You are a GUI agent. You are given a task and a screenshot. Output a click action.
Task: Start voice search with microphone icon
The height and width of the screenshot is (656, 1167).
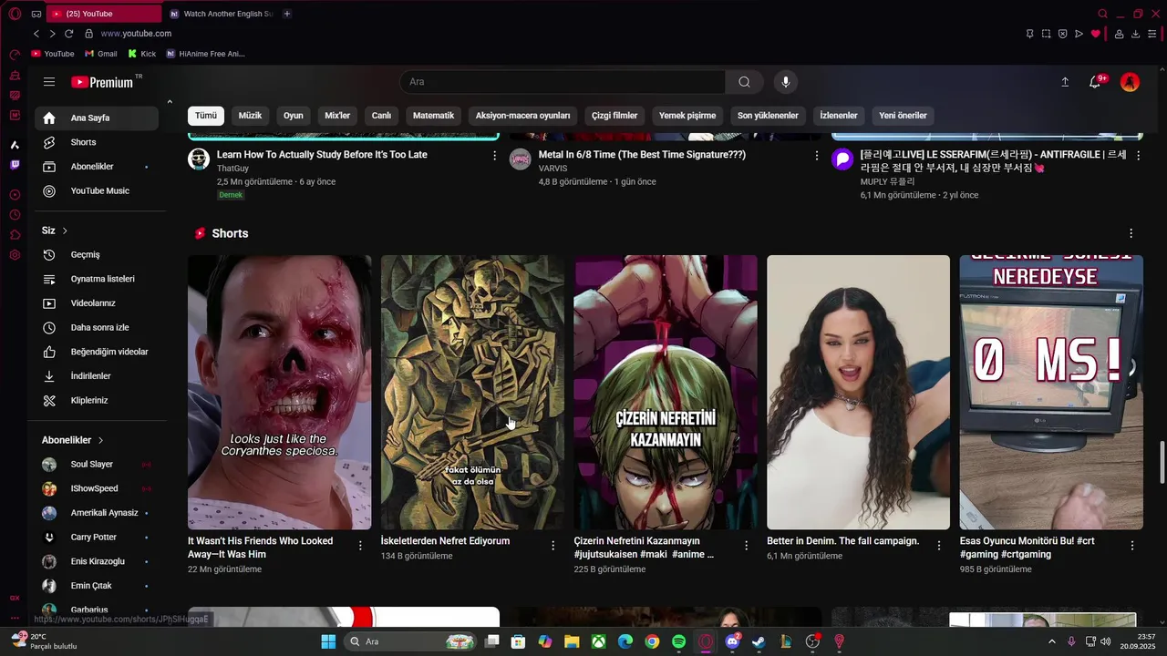(x=786, y=82)
